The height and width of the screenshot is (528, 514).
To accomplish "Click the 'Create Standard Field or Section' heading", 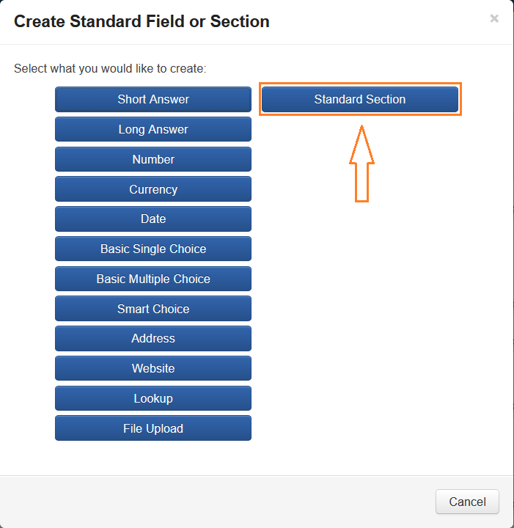I will (142, 21).
